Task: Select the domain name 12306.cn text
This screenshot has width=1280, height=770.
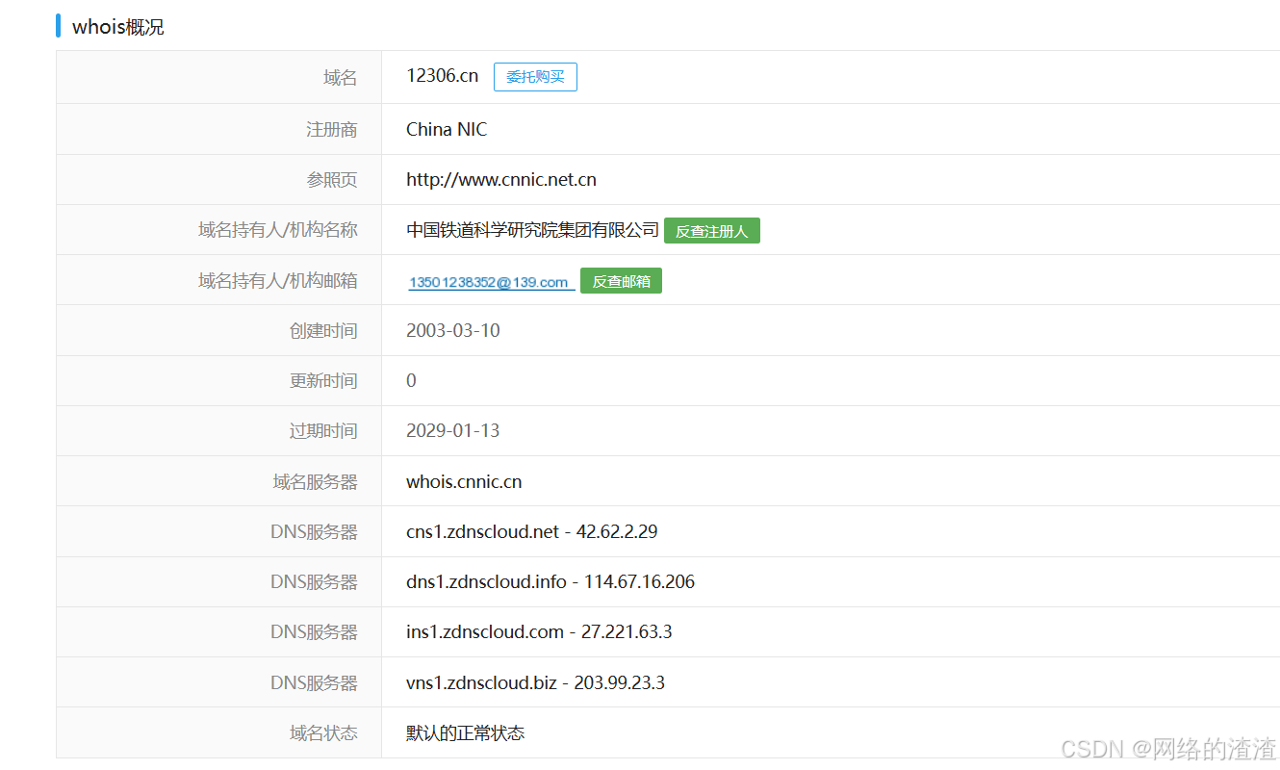Action: pyautogui.click(x=443, y=76)
